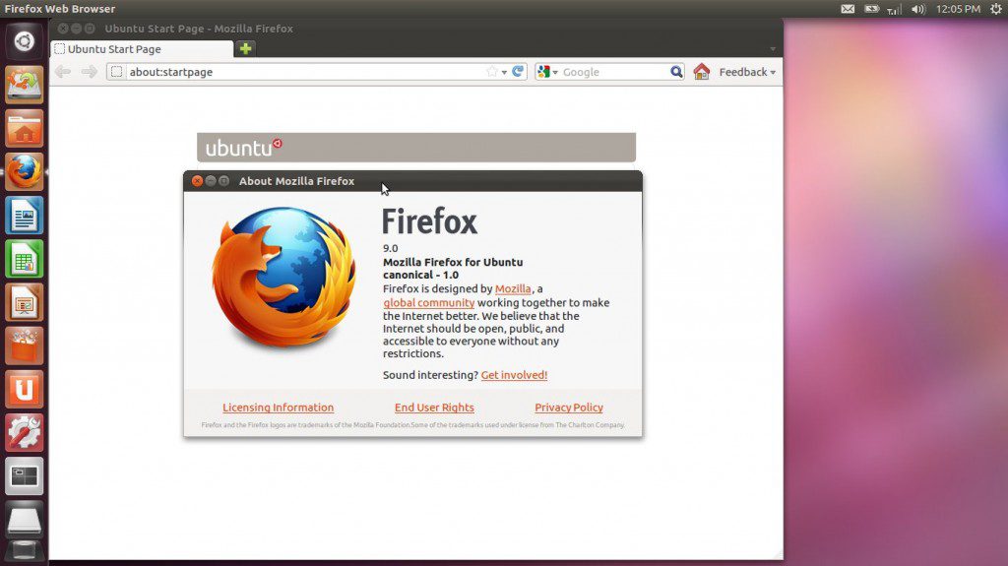Close the About Mozilla Firefox dialog

point(197,181)
